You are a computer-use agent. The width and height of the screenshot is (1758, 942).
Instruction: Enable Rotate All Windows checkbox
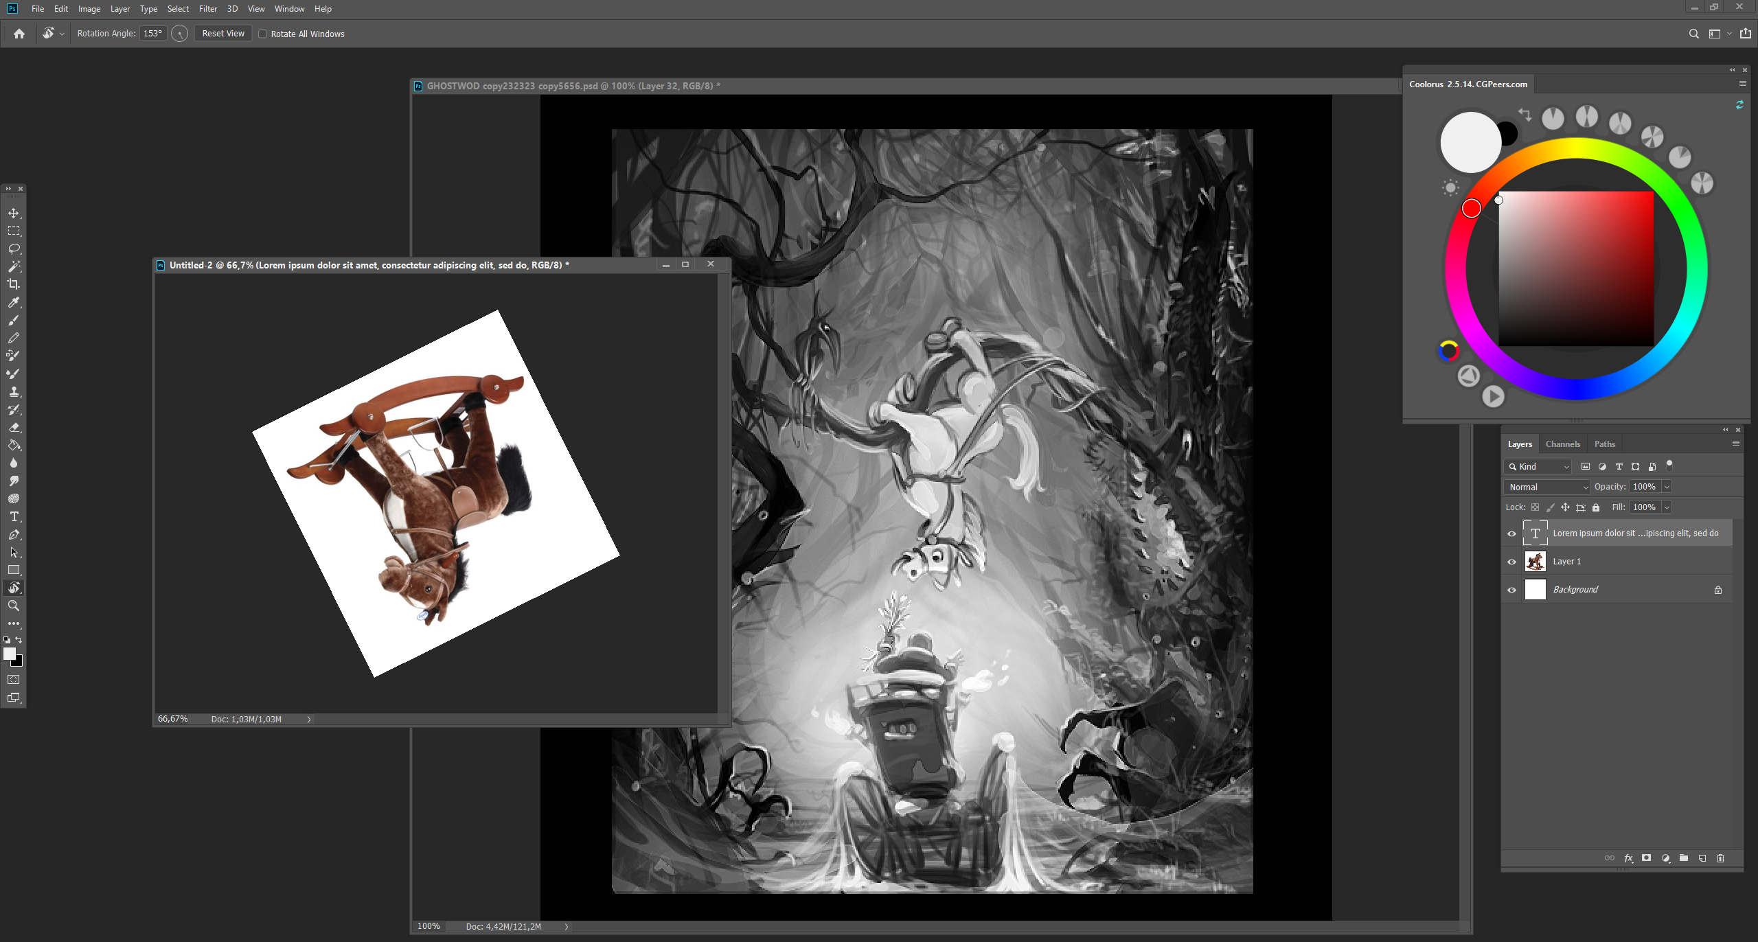(x=262, y=34)
